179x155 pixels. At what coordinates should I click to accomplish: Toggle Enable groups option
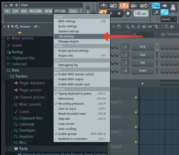pyautogui.click(x=82, y=134)
